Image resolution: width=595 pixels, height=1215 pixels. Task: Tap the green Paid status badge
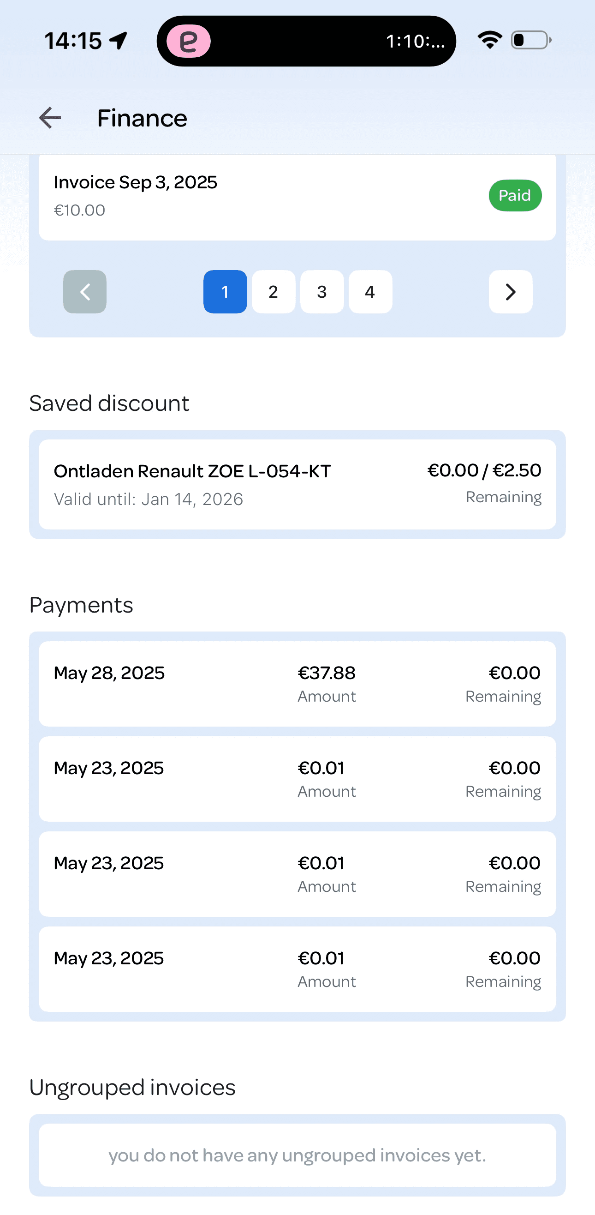[515, 195]
